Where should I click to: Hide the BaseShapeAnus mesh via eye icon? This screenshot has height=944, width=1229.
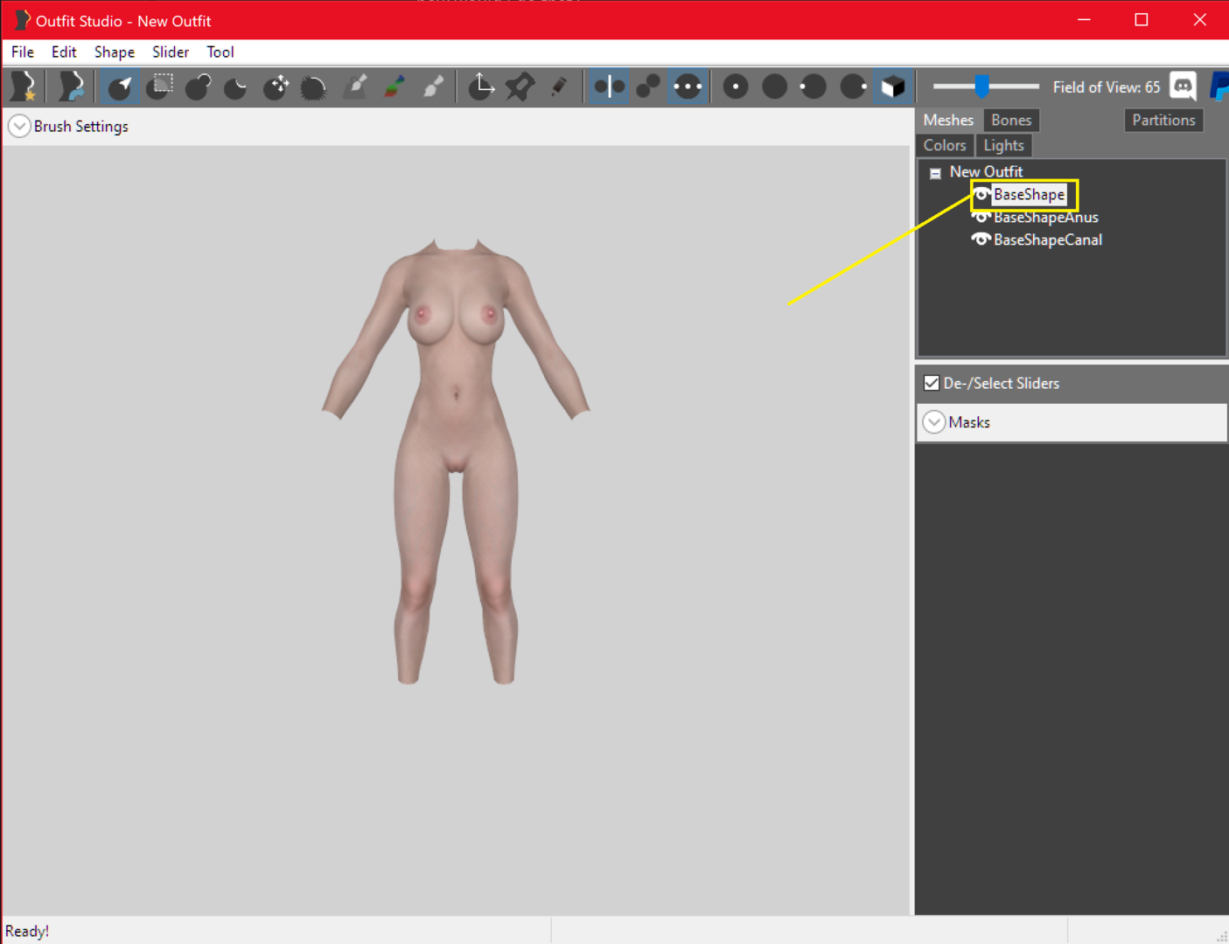pyautogui.click(x=981, y=217)
